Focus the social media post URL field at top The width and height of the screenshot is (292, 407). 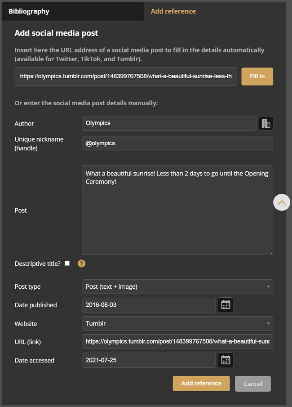126,76
